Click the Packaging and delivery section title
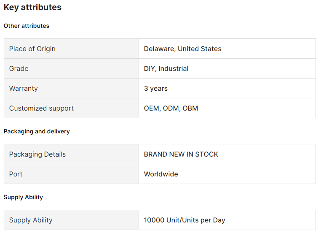 click(37, 131)
